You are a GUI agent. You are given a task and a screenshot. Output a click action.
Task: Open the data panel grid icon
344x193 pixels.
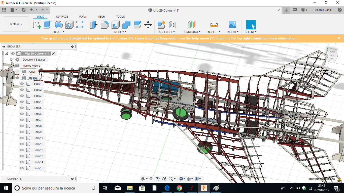point(4,10)
